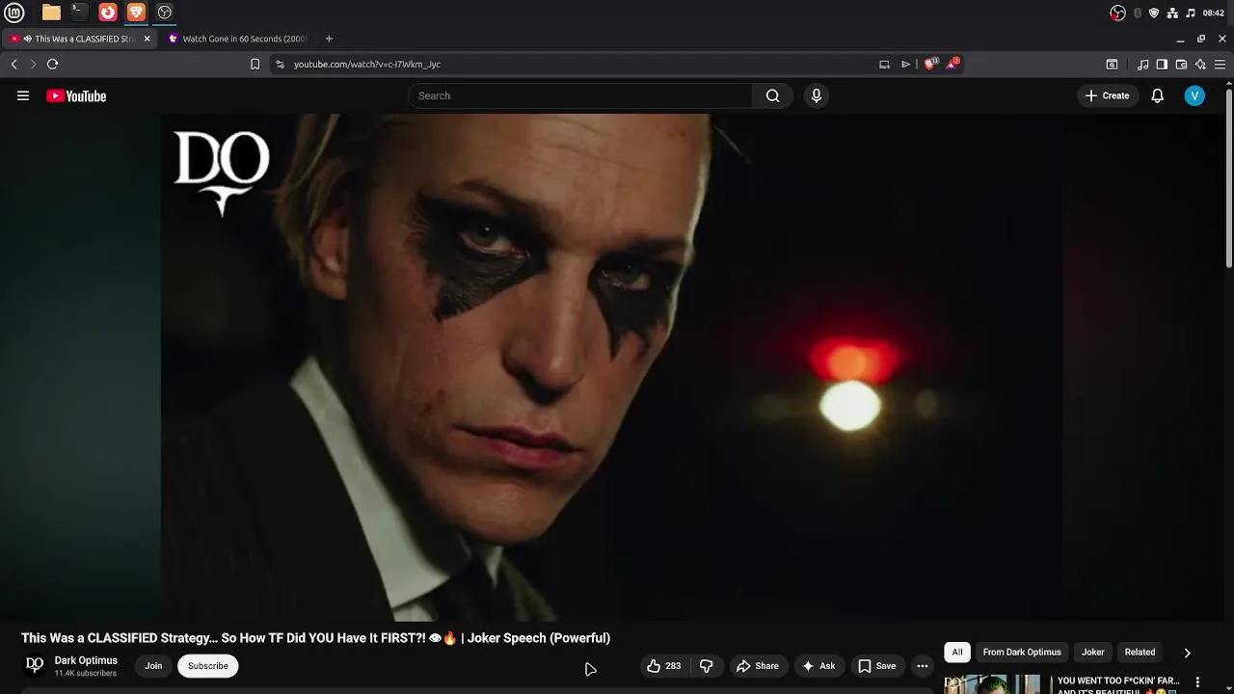The image size is (1234, 694).
Task: Click the Brave Playlist arrow icon
Action: (905, 64)
